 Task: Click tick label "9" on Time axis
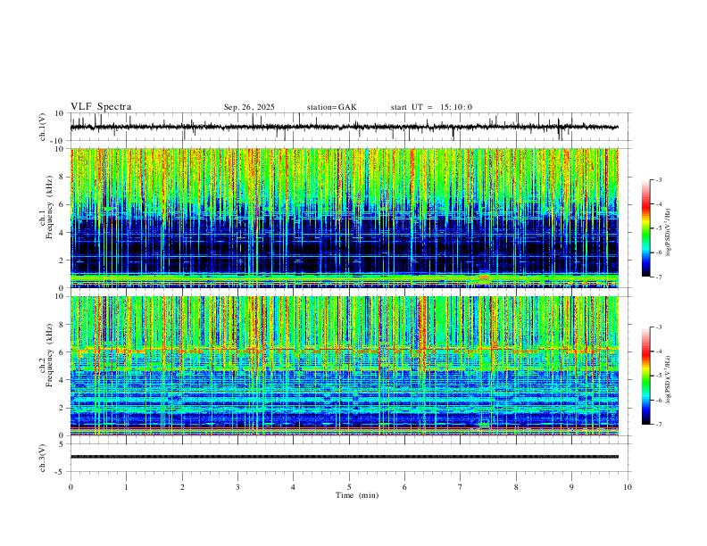click(x=571, y=487)
